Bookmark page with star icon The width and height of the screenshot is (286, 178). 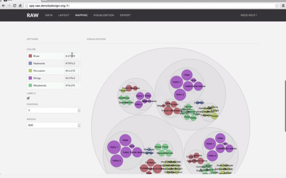point(277,6)
